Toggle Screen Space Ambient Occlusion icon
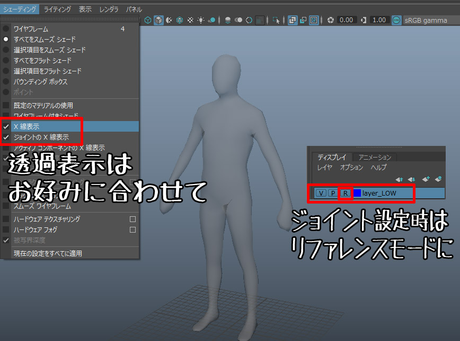This screenshot has width=460, height=341. coord(228,20)
